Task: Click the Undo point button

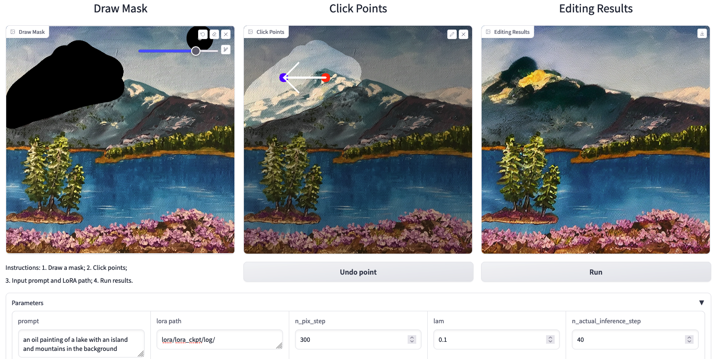Action: 358,272
